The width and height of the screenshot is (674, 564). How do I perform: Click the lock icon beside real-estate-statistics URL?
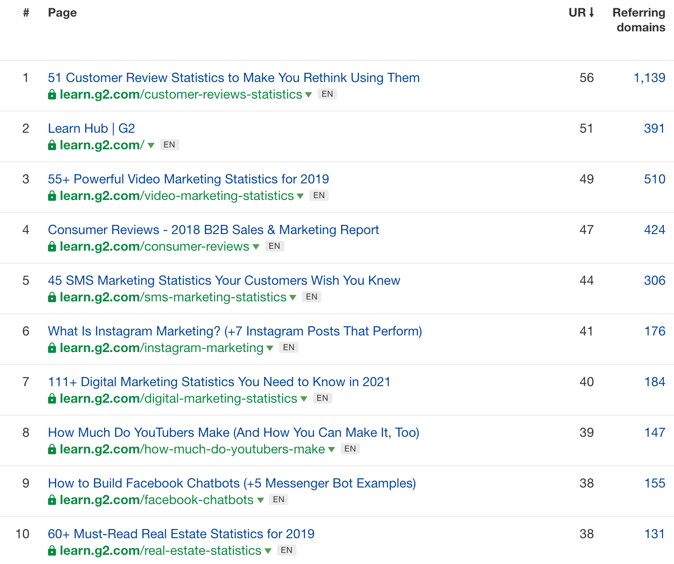52,550
